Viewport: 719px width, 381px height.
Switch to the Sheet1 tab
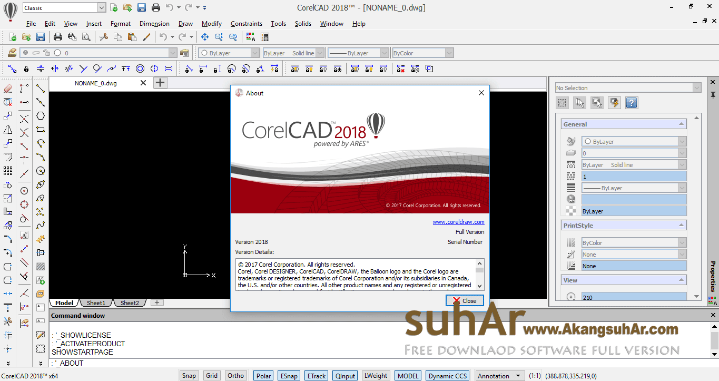96,303
